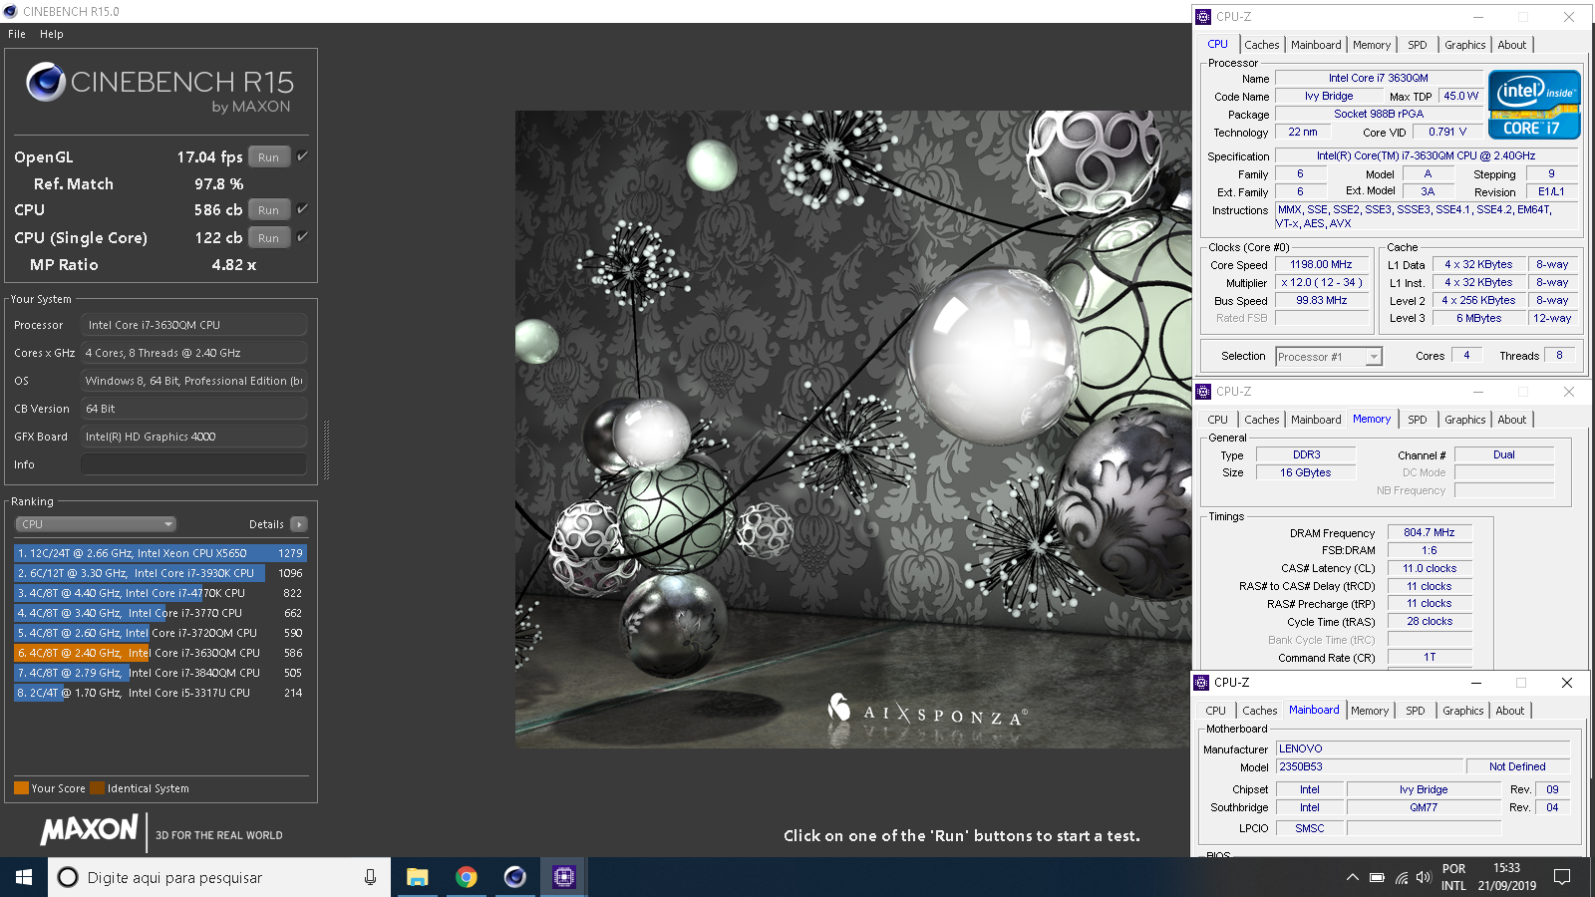Click the Your Score orange swatch
Screen dimensions: 1595x897
coord(21,788)
